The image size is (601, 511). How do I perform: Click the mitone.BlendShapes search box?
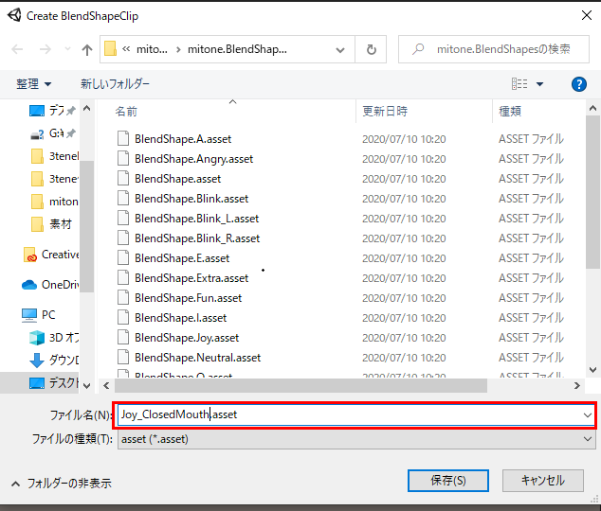[x=494, y=49]
